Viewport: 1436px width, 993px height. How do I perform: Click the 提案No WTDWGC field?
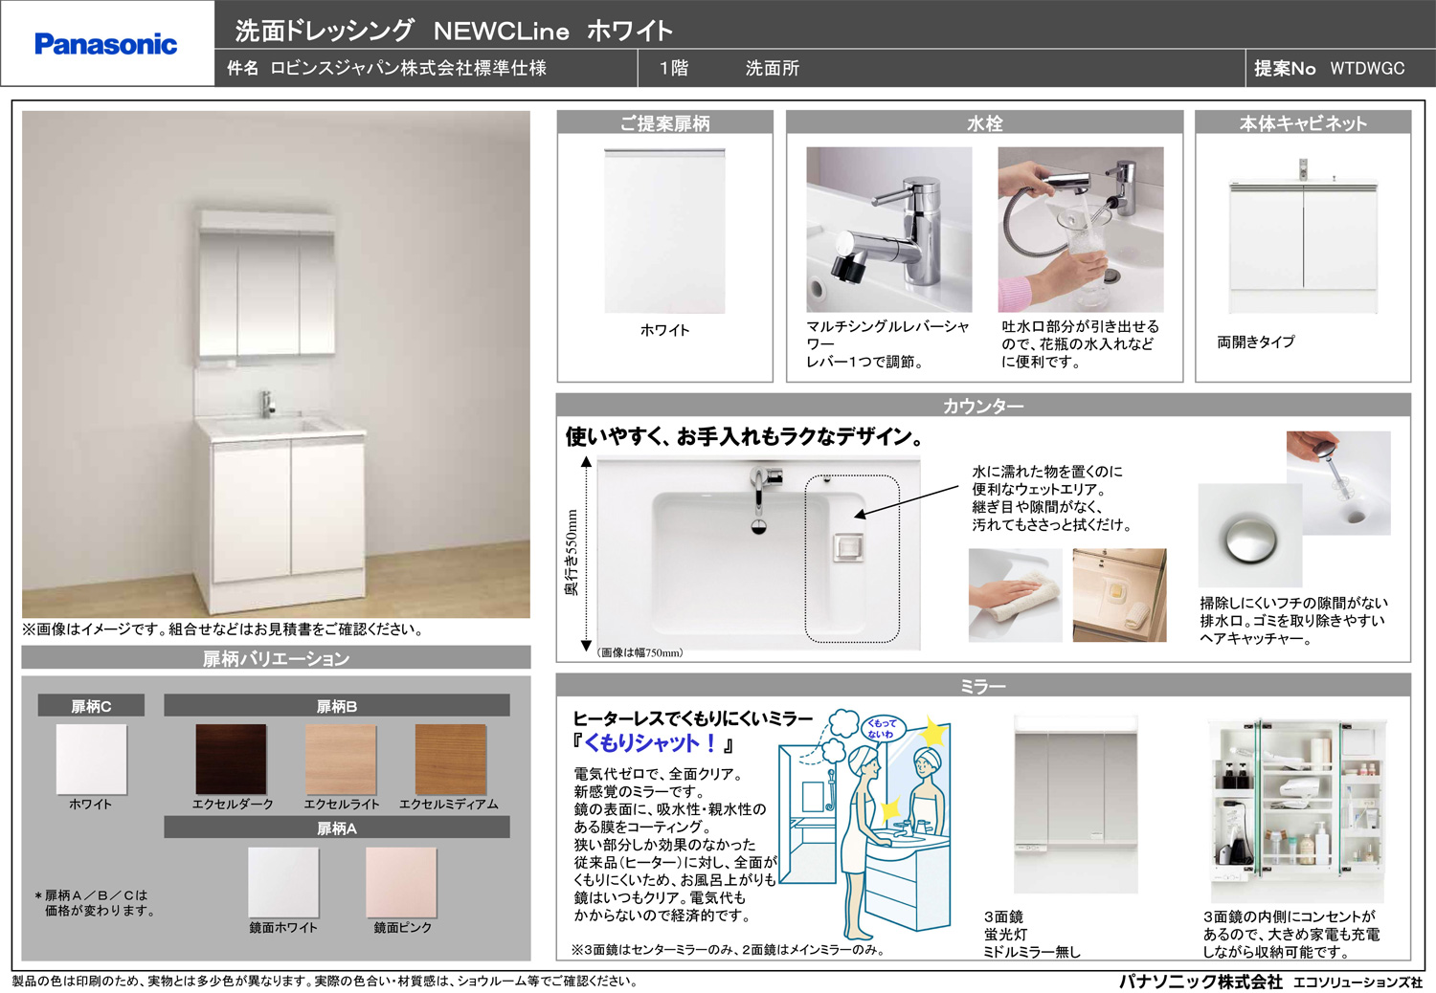point(1330,68)
